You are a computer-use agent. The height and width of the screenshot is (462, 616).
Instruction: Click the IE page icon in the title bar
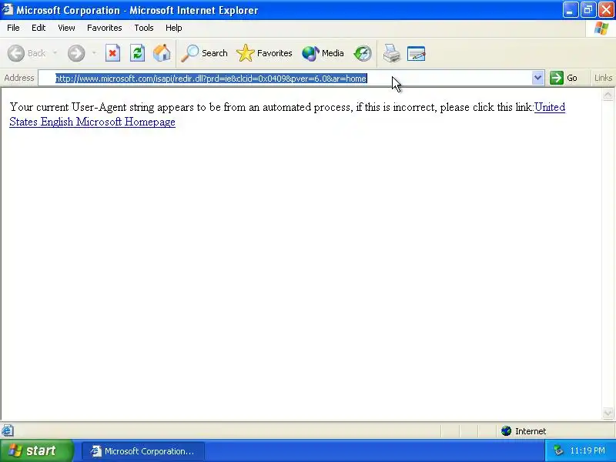click(x=7, y=9)
